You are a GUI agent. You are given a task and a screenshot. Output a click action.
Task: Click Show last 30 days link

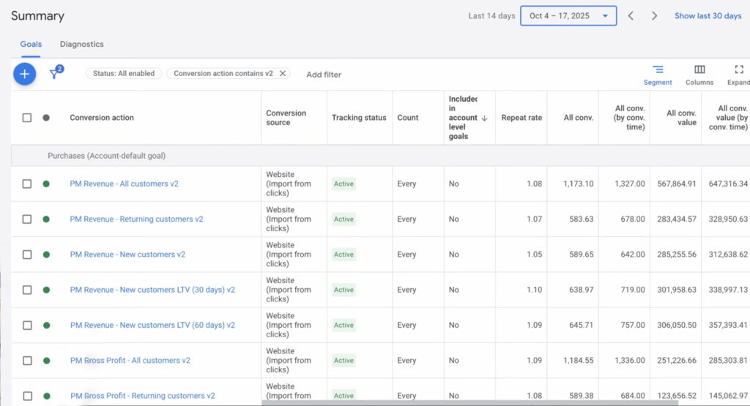click(x=708, y=16)
